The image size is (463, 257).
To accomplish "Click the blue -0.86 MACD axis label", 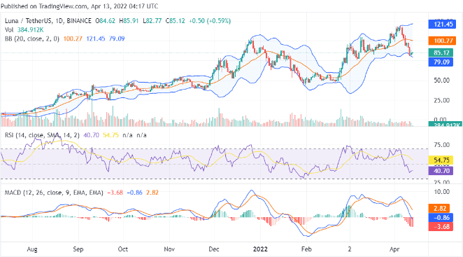I will click(x=441, y=217).
